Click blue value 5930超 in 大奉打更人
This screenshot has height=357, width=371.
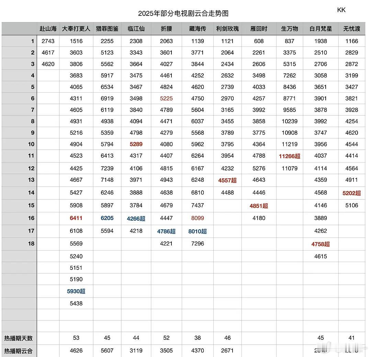(x=76, y=291)
